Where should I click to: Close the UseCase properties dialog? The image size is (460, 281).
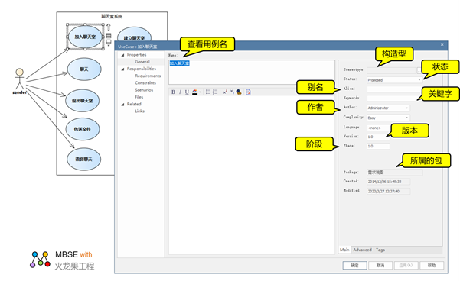pyautogui.click(x=442, y=44)
